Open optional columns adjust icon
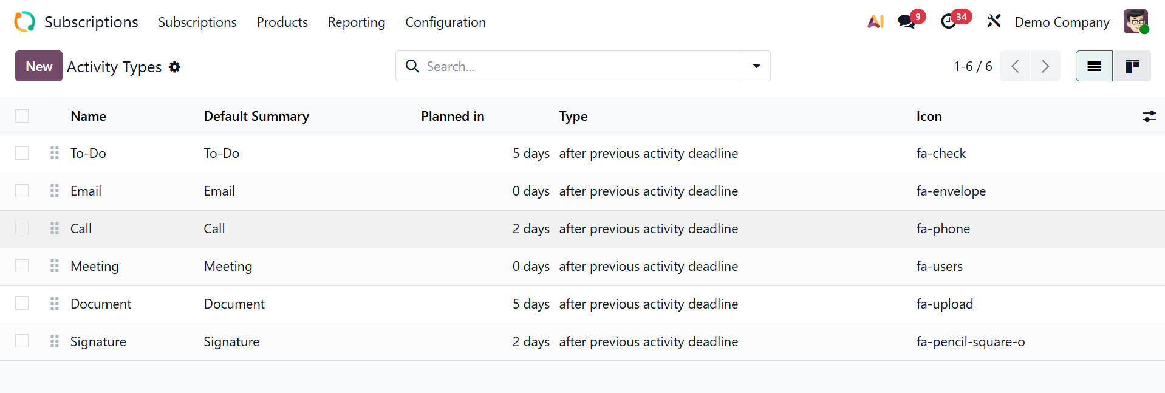This screenshot has width=1165, height=393. pos(1149,117)
